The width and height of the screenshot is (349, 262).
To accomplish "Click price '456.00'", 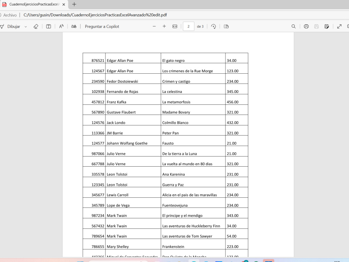I will tap(232, 102).
